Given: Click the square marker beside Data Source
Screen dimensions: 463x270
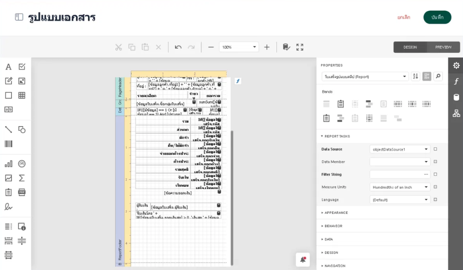Looking at the screenshot, I should coord(435,149).
